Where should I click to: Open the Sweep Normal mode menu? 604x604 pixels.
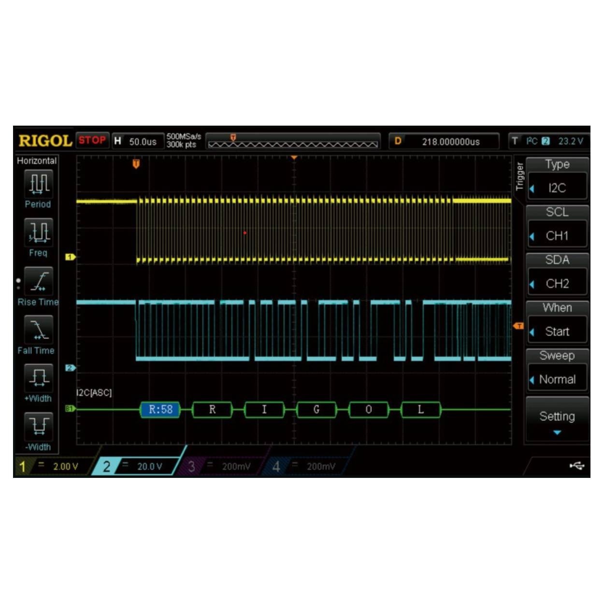(557, 370)
